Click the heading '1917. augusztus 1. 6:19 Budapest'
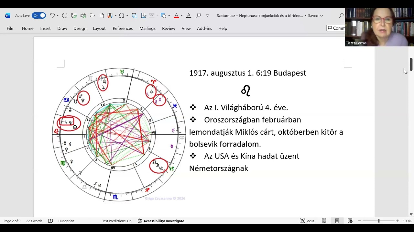The height and width of the screenshot is (232, 414). click(x=248, y=73)
